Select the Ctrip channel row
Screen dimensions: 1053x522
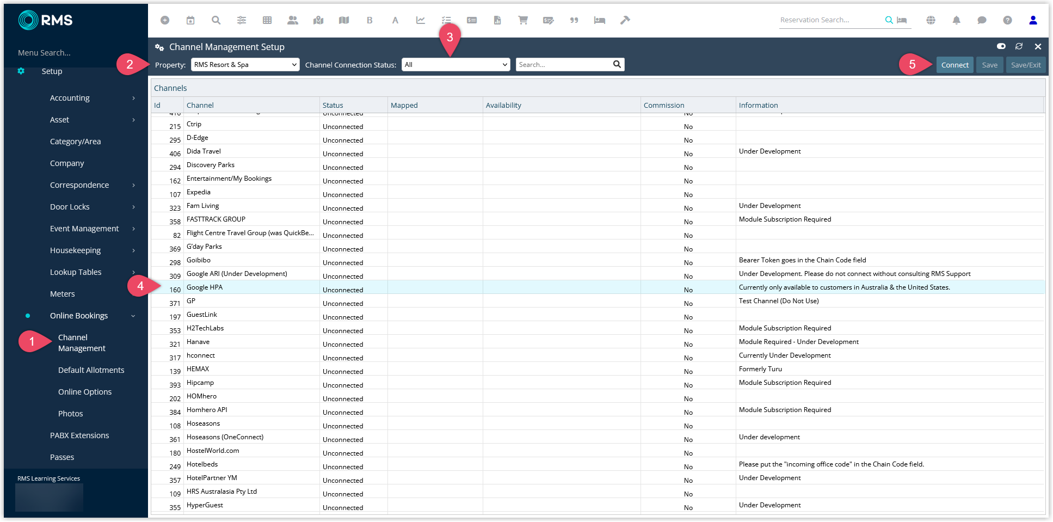pyautogui.click(x=598, y=124)
